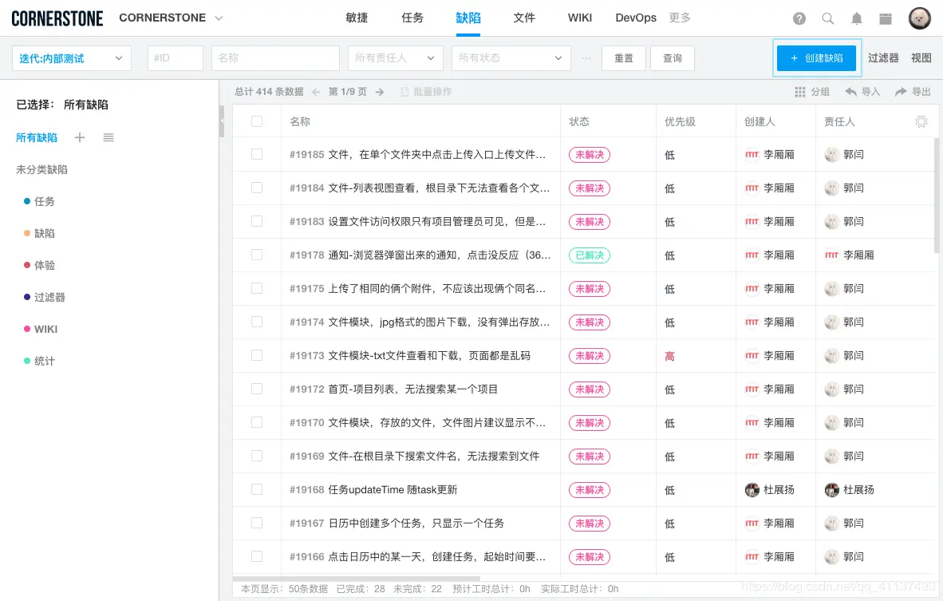The image size is (943, 601).
Task: Open the column settings gear in the table header
Action: point(921,120)
